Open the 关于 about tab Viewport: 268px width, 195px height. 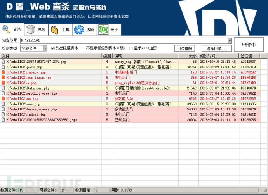coord(109,29)
